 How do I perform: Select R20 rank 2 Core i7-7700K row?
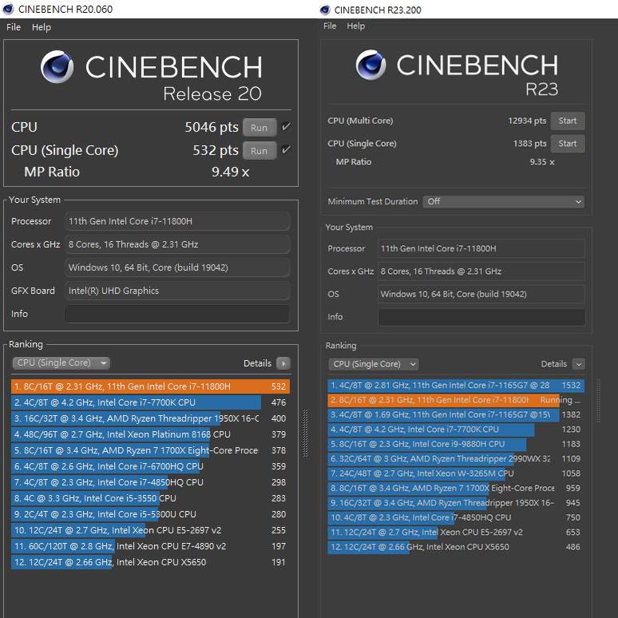coord(150,402)
